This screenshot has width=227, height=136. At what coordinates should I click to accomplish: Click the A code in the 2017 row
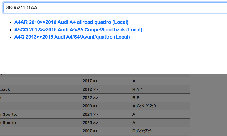(134, 81)
